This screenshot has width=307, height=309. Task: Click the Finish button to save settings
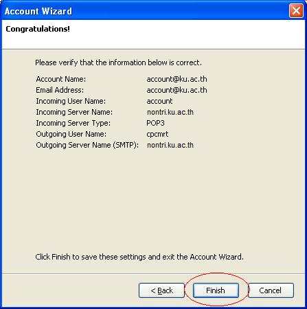[x=216, y=290]
